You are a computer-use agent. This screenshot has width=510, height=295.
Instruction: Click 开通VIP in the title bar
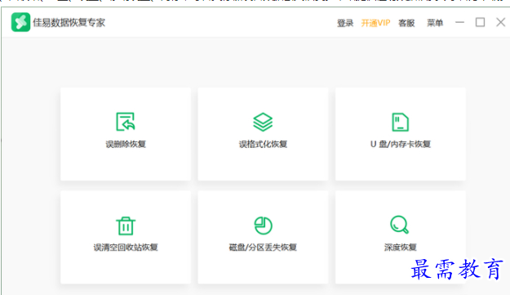[x=375, y=23]
